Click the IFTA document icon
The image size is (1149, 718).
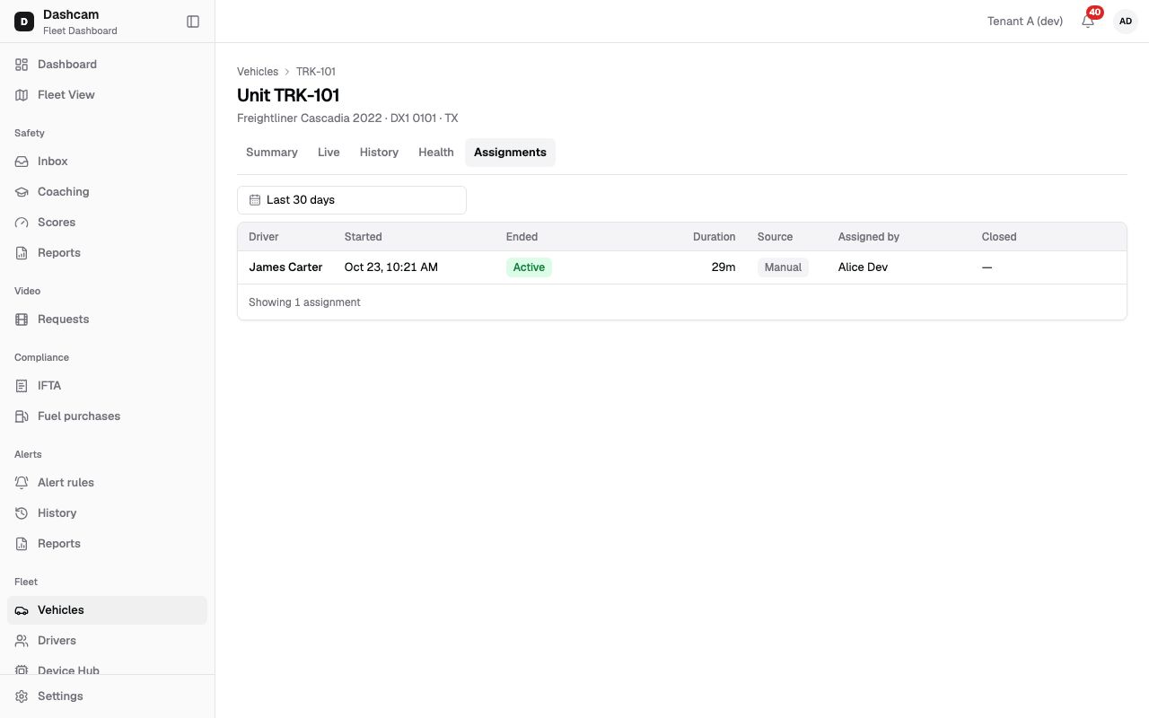point(22,386)
